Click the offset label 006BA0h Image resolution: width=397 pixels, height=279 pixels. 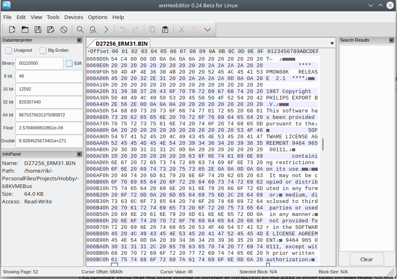98,247
